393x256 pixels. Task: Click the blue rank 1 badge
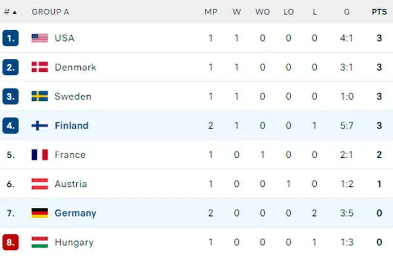[x=11, y=38]
